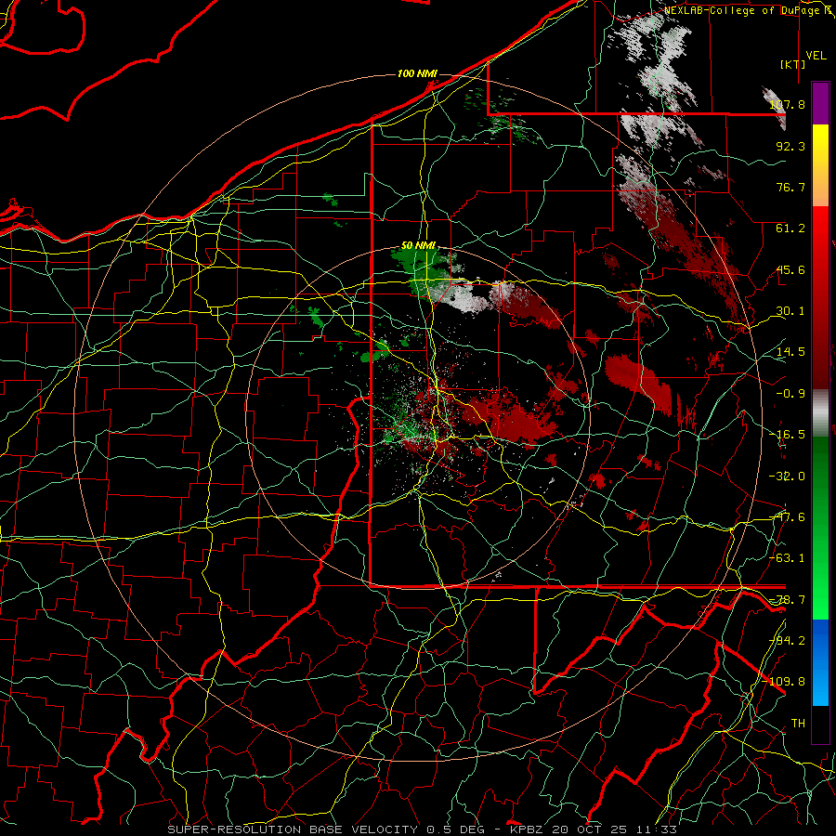Select the blue segment of the color bar
Viewport: 836px width, 836px height.
(820, 662)
